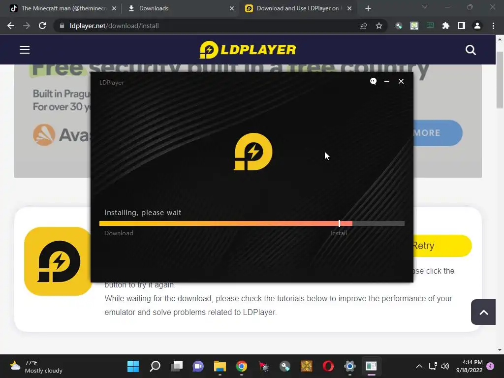Open a new browser tab
The image size is (504, 378).
click(368, 8)
